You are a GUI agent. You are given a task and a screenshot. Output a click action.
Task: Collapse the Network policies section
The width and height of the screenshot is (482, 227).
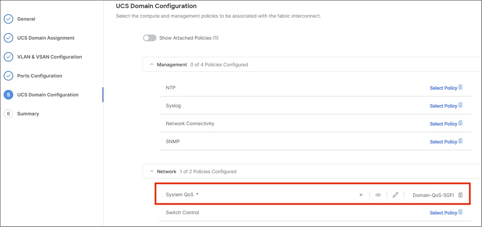point(152,172)
